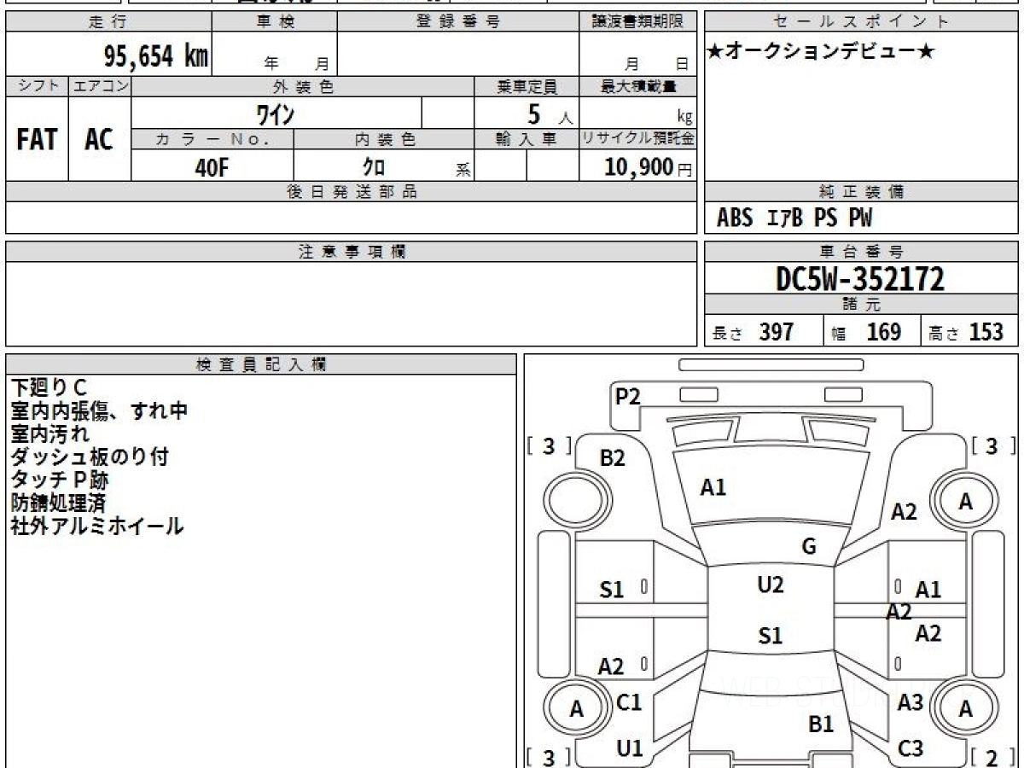Click the FAT shift value
Image resolution: width=1024 pixels, height=768 pixels.
click(37, 140)
